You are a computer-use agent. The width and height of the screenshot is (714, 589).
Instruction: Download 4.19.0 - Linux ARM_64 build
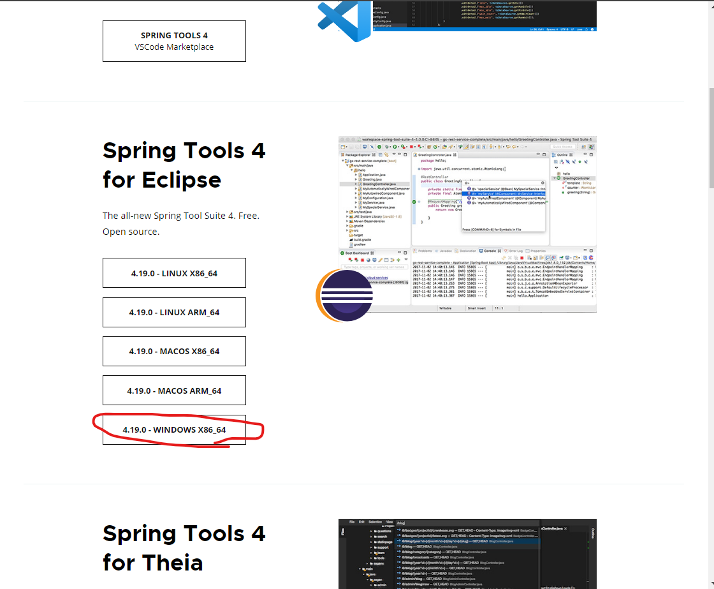(174, 312)
